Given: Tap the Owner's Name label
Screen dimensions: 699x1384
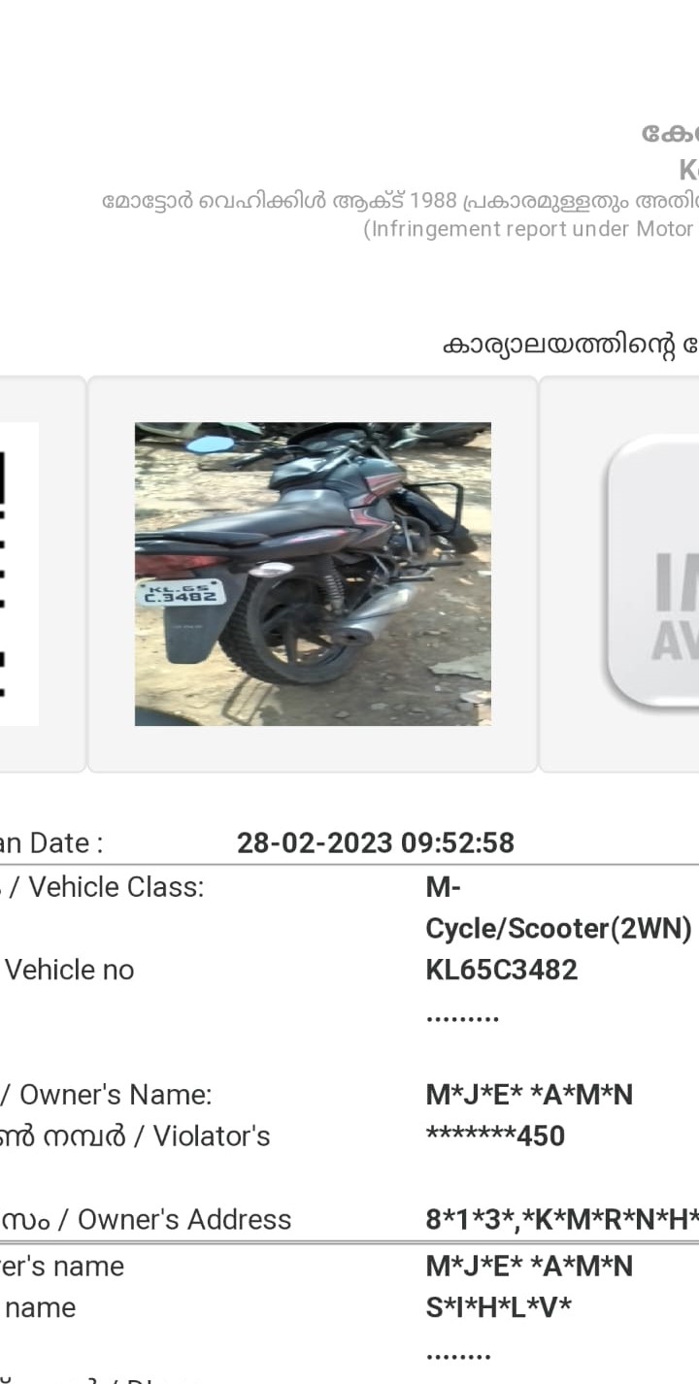Looking at the screenshot, I should tap(107, 1095).
